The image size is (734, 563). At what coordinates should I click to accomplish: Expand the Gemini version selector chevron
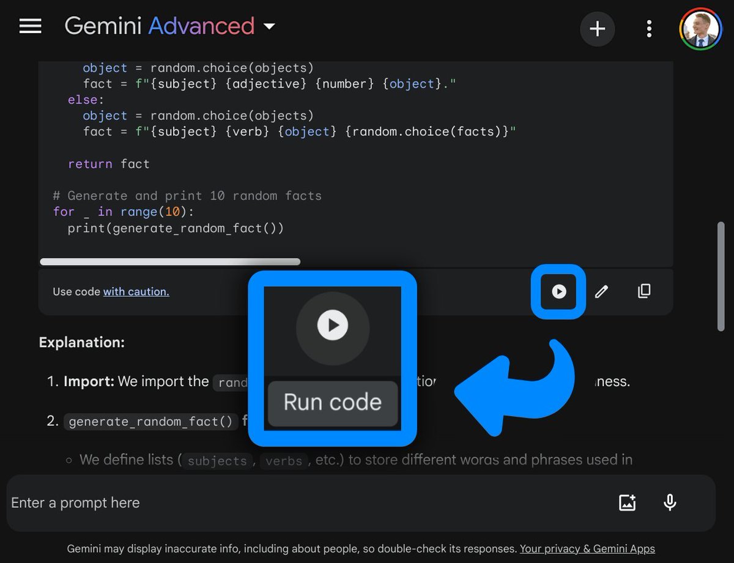(269, 27)
